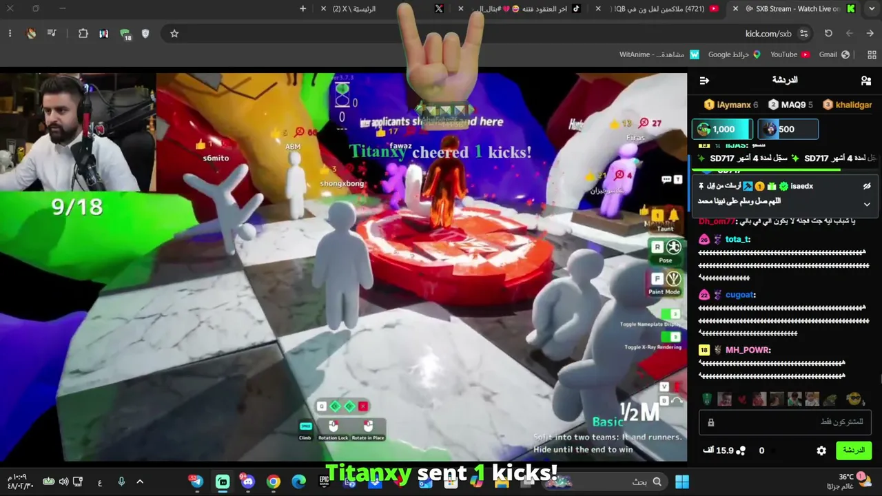The image size is (882, 496).
Task: Click the green chat send button
Action: (x=854, y=451)
